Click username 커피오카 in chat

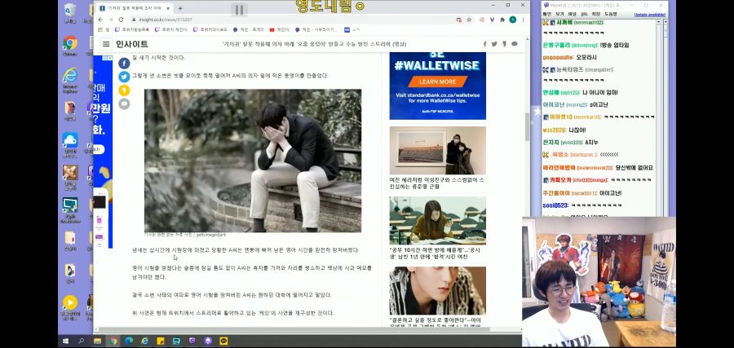559,180
